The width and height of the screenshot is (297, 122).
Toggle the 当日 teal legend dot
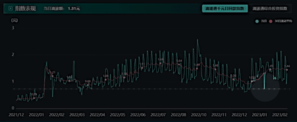point(257,21)
